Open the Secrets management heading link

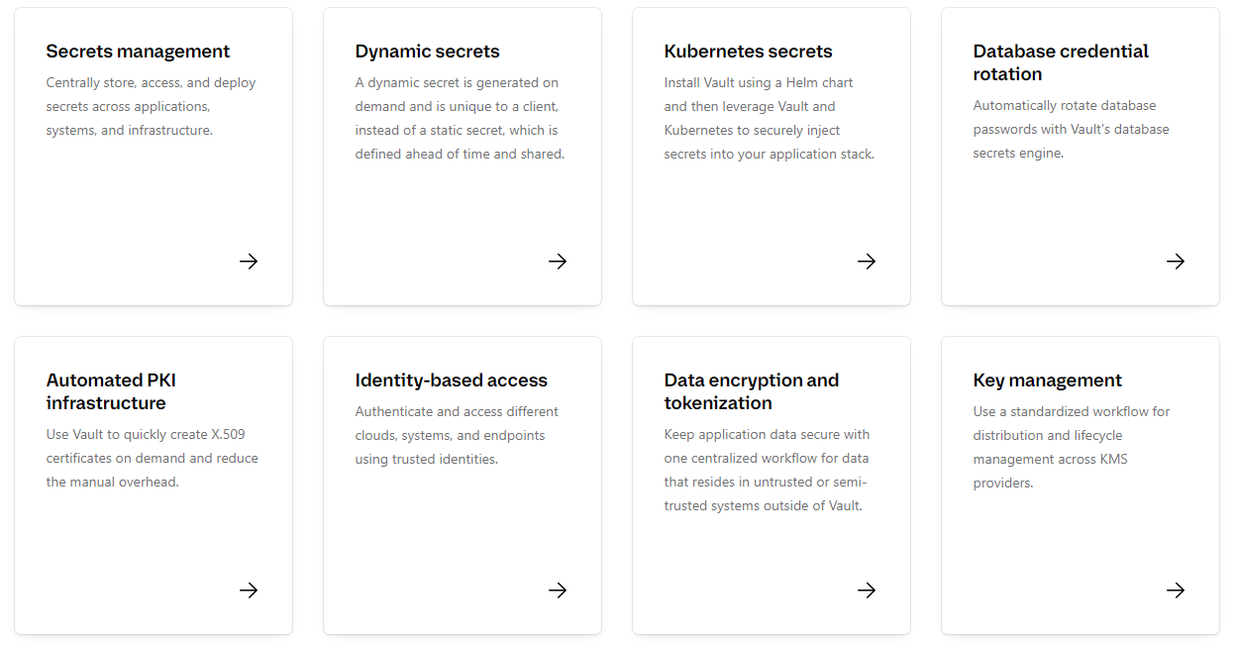[138, 52]
